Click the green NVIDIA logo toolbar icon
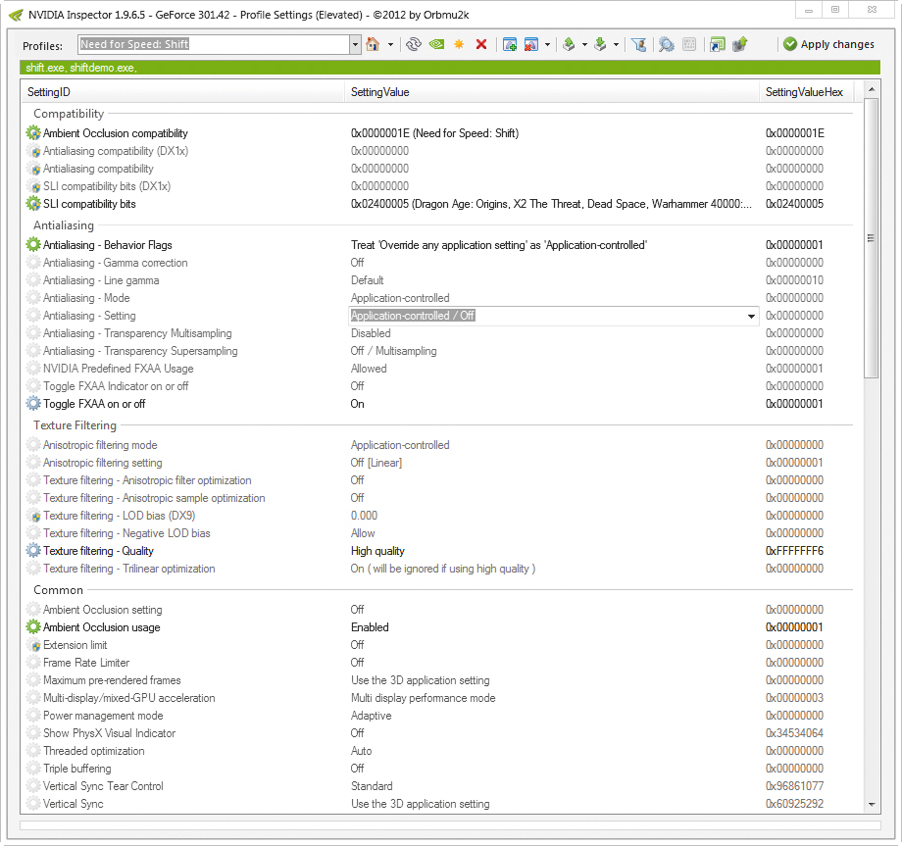The image size is (902, 846). pyautogui.click(x=436, y=44)
